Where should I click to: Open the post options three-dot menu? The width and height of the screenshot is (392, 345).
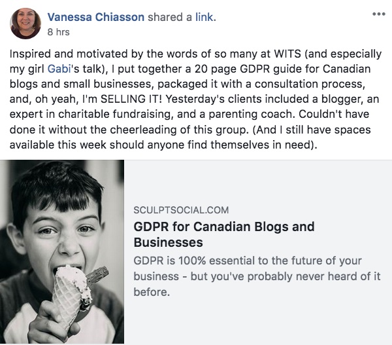[378, 14]
